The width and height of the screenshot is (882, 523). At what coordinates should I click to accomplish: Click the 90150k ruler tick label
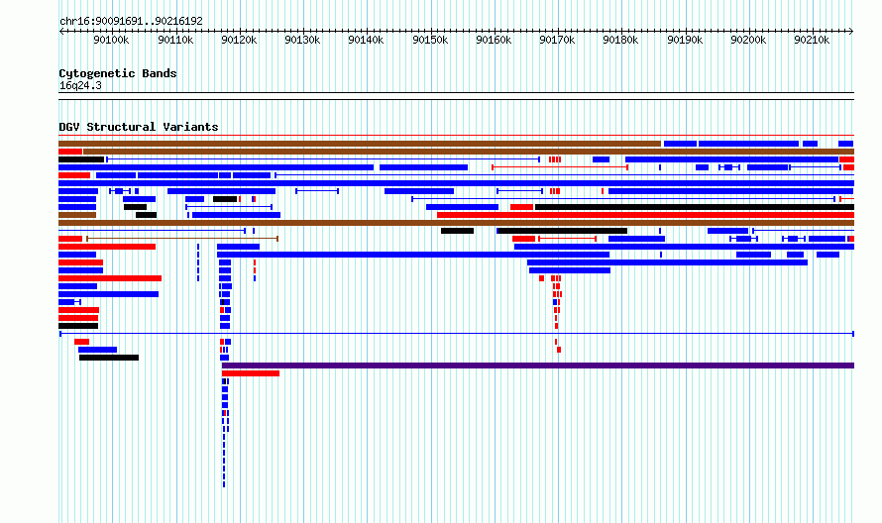(430, 40)
